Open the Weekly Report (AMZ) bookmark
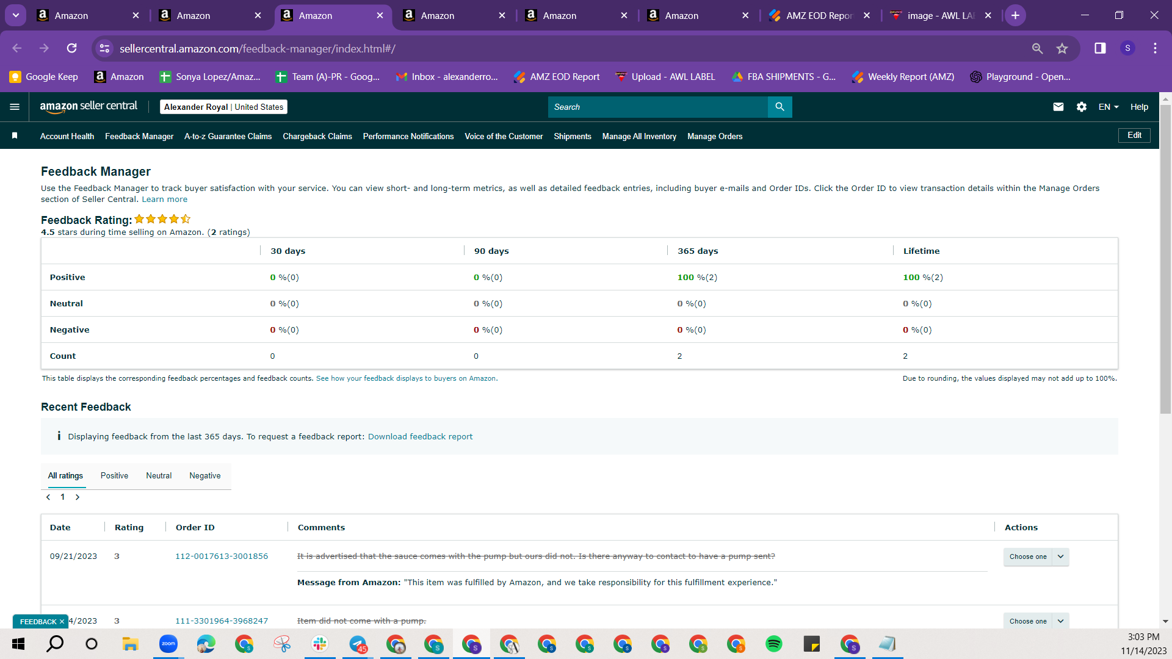 [x=903, y=77]
